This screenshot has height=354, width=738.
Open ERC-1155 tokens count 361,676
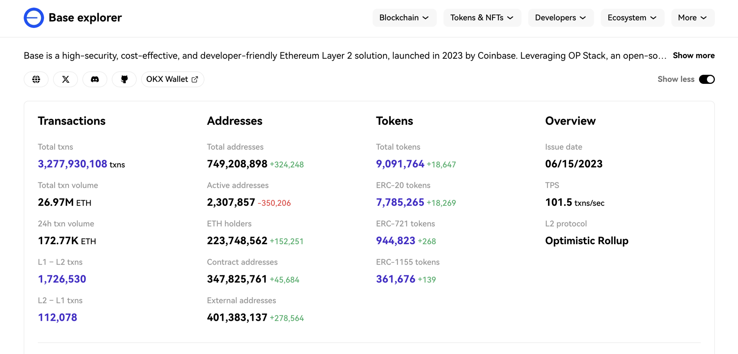(x=396, y=279)
